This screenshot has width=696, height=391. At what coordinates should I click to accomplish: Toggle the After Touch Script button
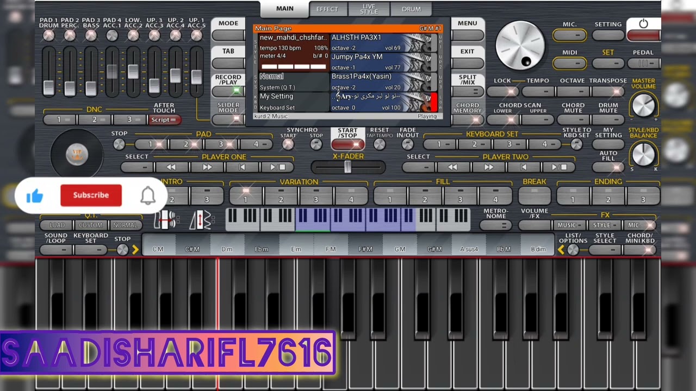point(164,120)
